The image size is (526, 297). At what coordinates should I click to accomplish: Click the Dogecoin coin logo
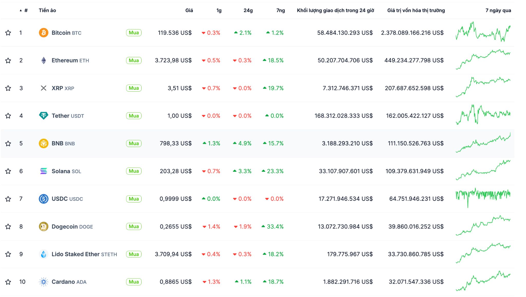pos(44,226)
